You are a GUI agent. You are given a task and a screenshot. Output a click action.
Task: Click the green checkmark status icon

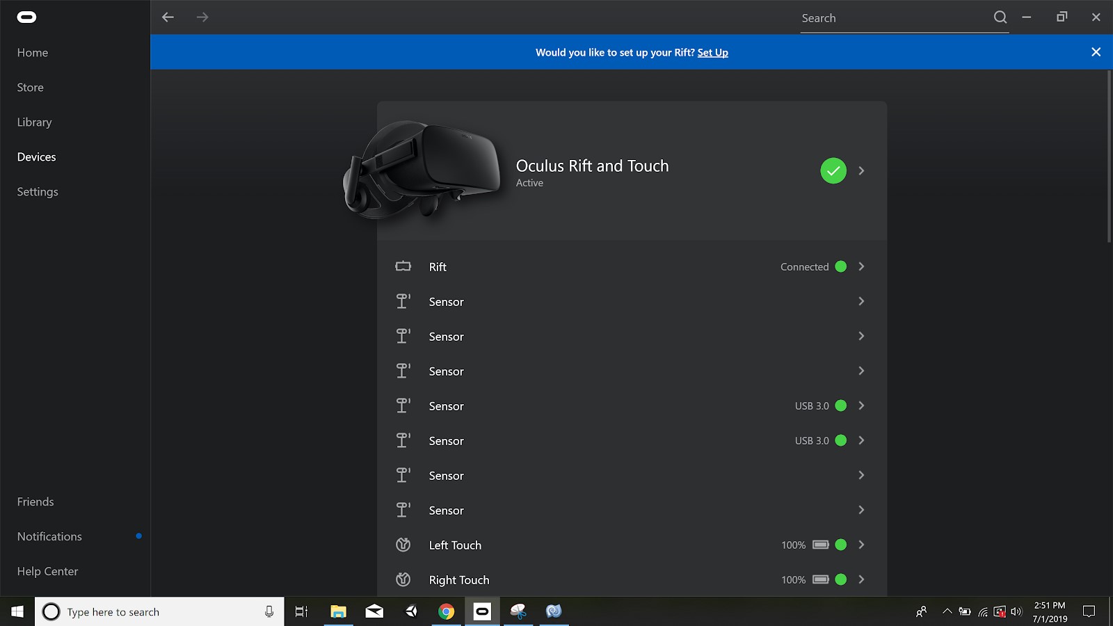(833, 170)
